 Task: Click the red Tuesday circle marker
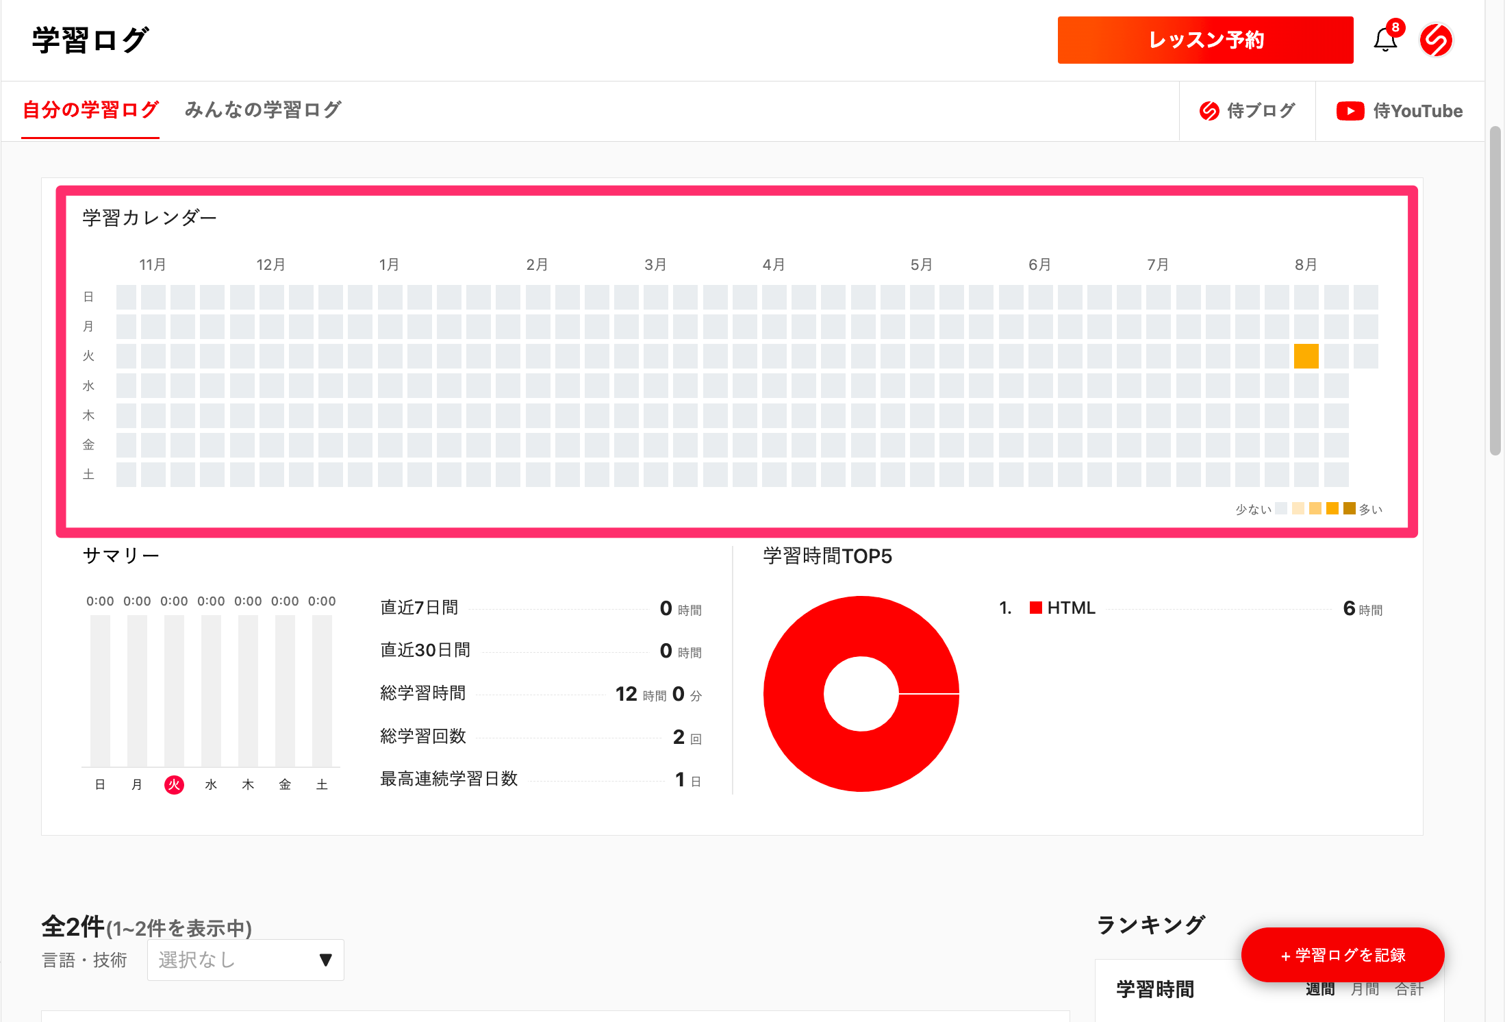pos(174,784)
